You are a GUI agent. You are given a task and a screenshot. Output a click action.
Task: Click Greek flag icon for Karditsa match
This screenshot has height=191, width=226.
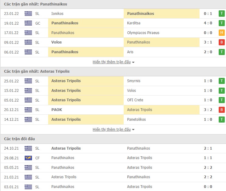(28, 23)
